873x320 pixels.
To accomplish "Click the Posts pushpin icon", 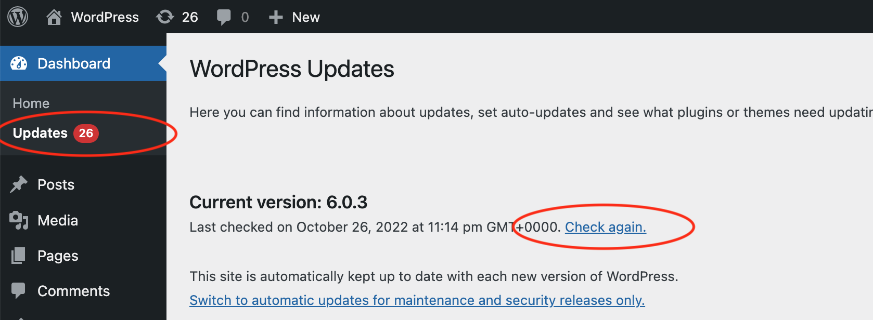I will coord(19,184).
